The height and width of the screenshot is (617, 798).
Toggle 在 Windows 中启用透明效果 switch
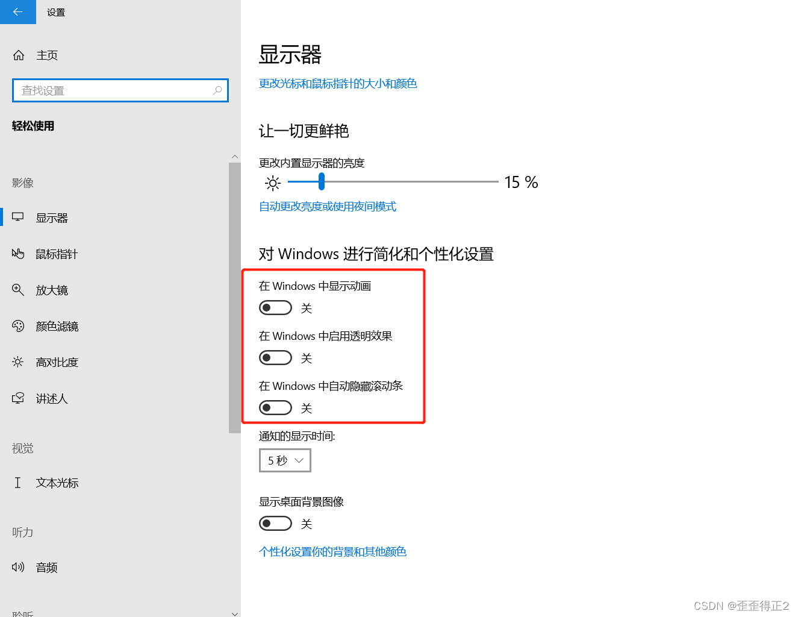point(275,358)
